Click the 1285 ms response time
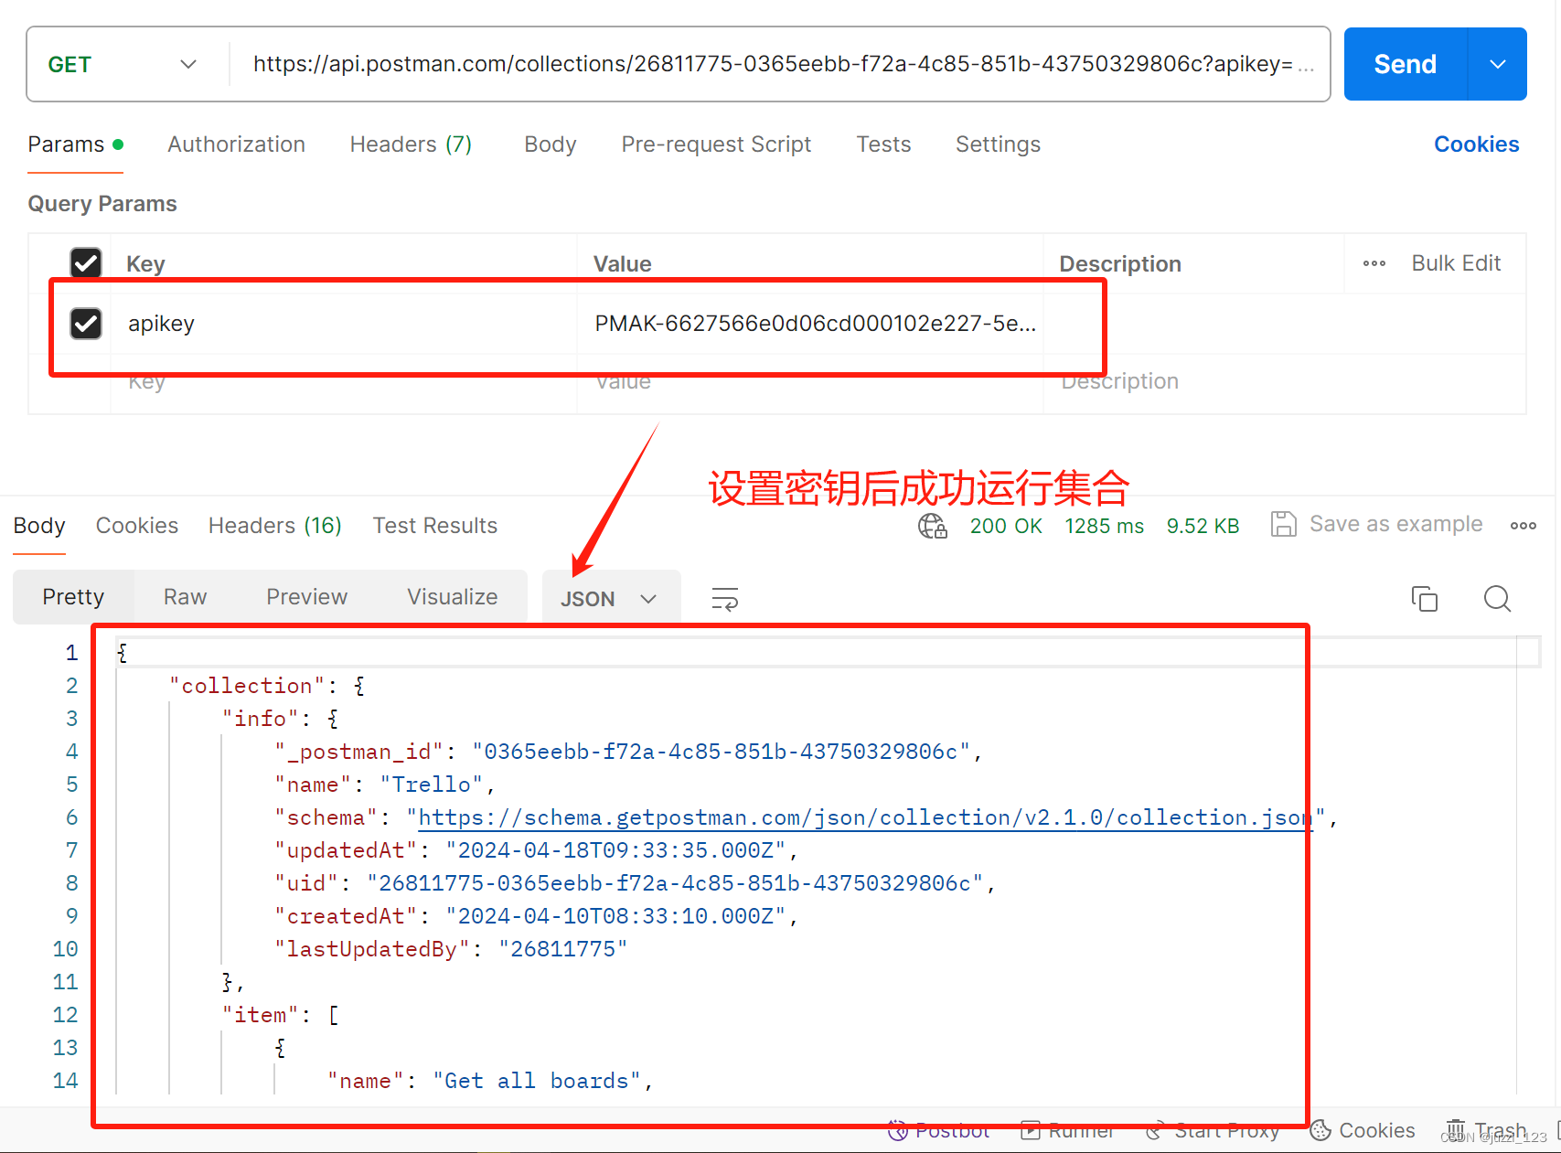 (x=1104, y=526)
